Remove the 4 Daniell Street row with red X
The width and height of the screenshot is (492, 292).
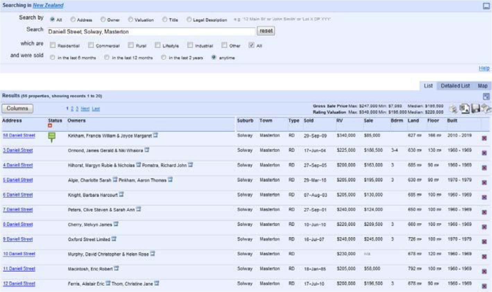(x=484, y=168)
